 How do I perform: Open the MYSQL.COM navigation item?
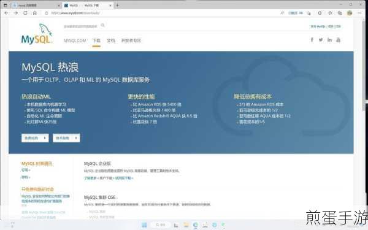point(75,40)
